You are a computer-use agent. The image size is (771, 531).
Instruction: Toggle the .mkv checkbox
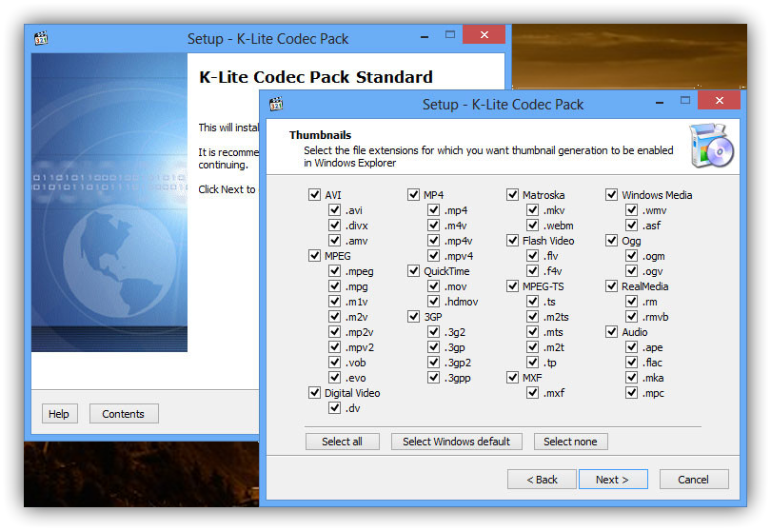pos(532,210)
